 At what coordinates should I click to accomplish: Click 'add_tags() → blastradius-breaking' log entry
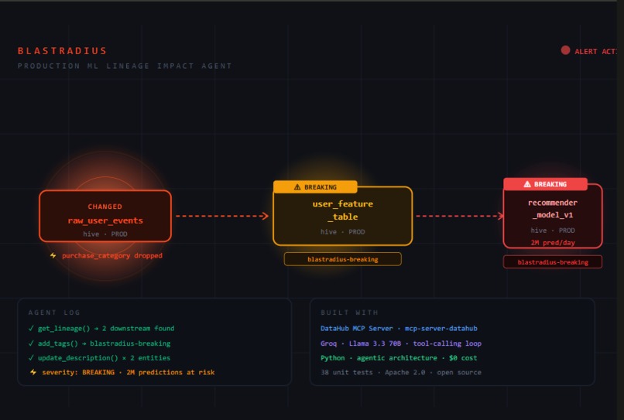(104, 343)
